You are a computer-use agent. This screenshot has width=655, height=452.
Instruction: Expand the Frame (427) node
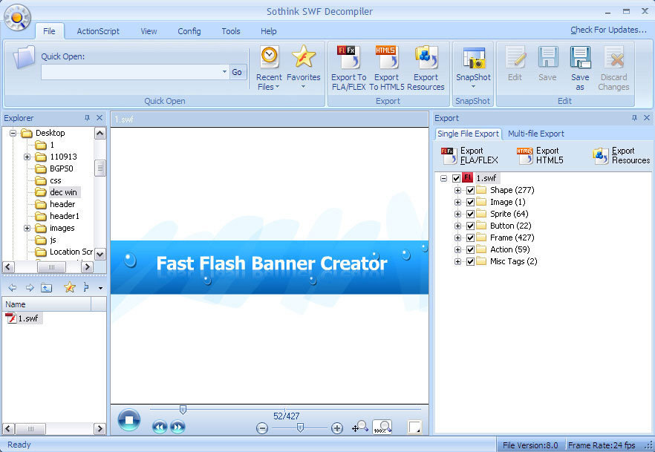(x=457, y=238)
